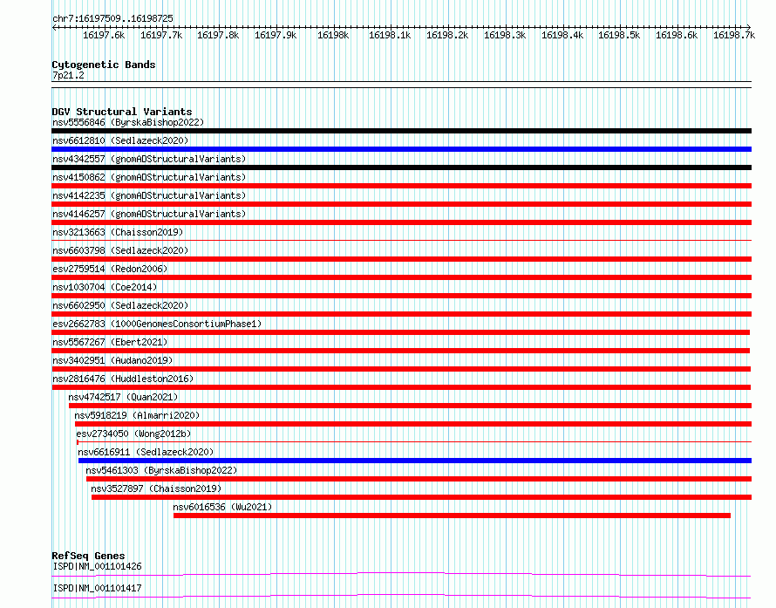The image size is (776, 608).
Task: Click the nsv6016536 (Wu2021) label
Action: coord(222,507)
